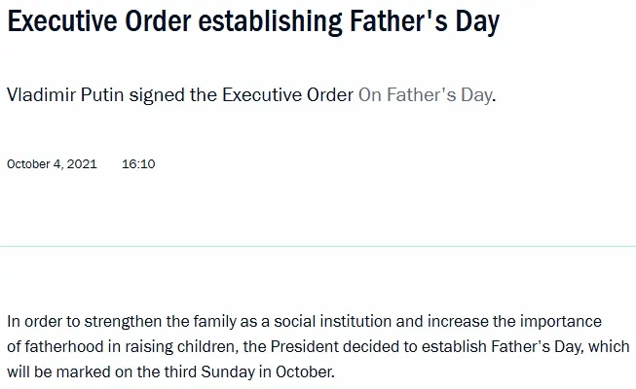Click the word "establishing" in the headline

click(261, 22)
